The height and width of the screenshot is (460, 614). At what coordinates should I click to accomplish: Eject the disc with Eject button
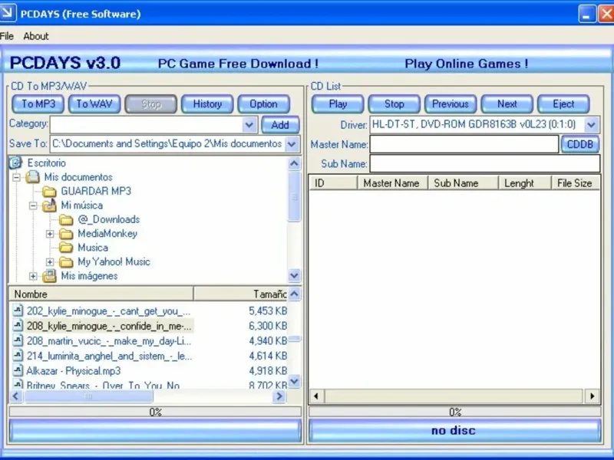563,104
